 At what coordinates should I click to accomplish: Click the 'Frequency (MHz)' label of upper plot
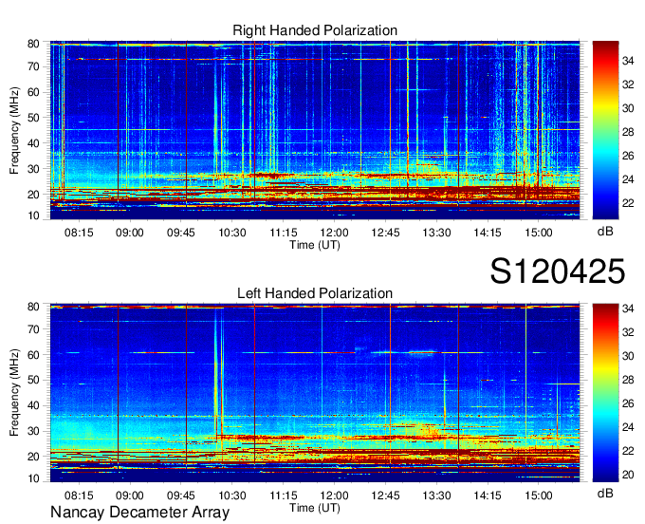click(x=14, y=130)
